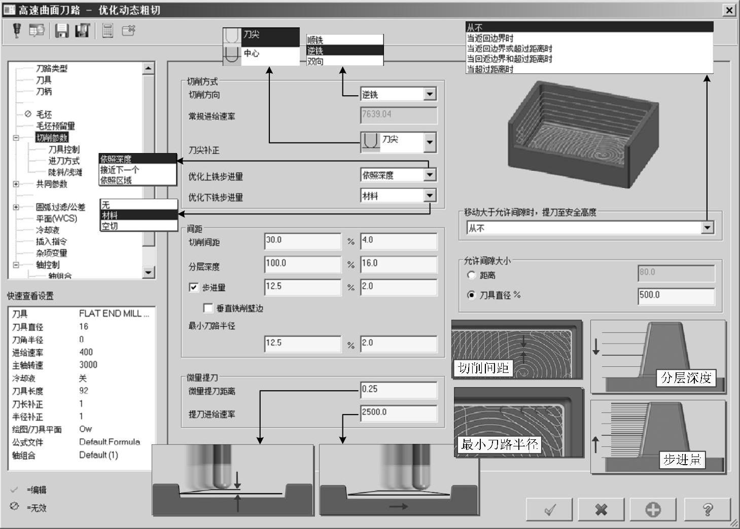Open help with the question mark button

pyautogui.click(x=708, y=509)
